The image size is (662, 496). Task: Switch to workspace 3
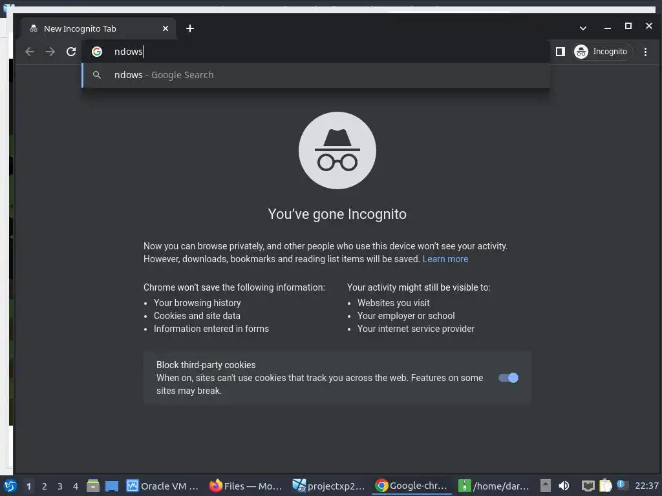point(60,486)
